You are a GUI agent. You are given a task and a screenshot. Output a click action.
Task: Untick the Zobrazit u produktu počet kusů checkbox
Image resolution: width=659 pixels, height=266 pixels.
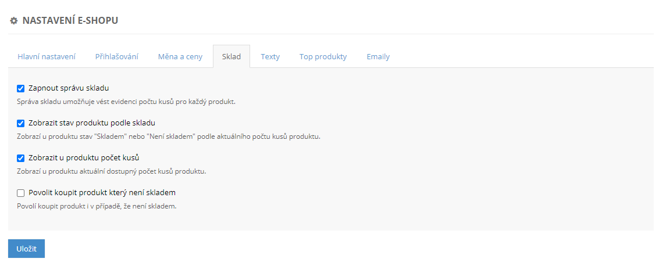[x=21, y=158]
